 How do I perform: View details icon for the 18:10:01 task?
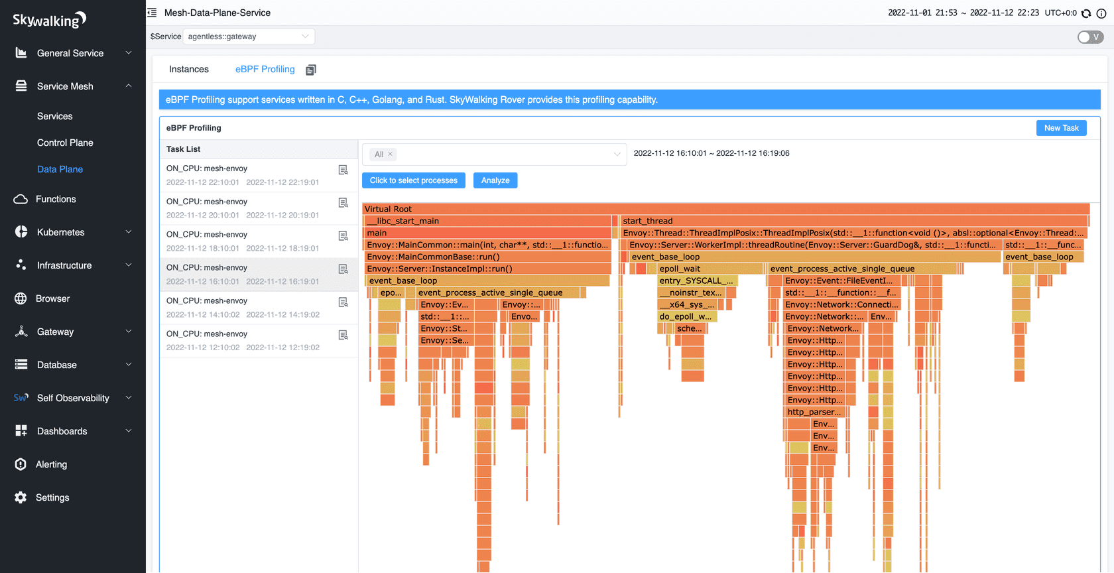tap(343, 236)
